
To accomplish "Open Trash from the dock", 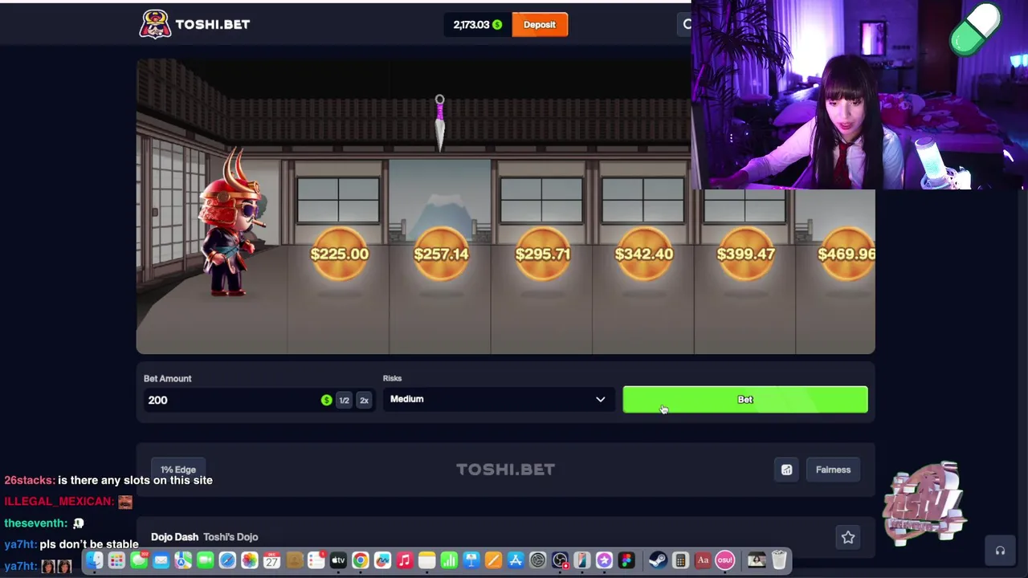I will (779, 560).
